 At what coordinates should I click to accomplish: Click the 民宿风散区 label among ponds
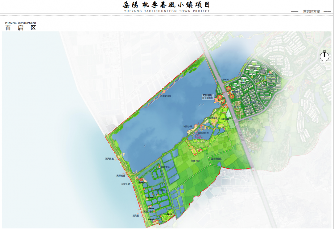(160, 190)
